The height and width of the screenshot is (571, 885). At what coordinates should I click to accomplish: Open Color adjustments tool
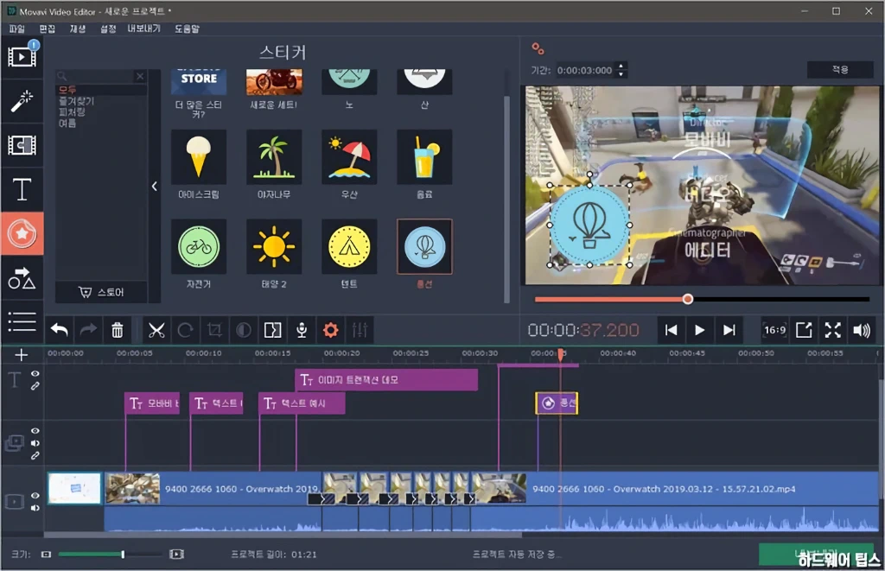244,330
